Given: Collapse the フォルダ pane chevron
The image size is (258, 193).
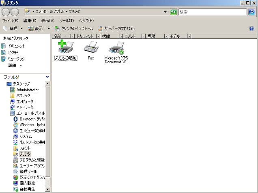Looking at the screenshot, I should 47,77.
